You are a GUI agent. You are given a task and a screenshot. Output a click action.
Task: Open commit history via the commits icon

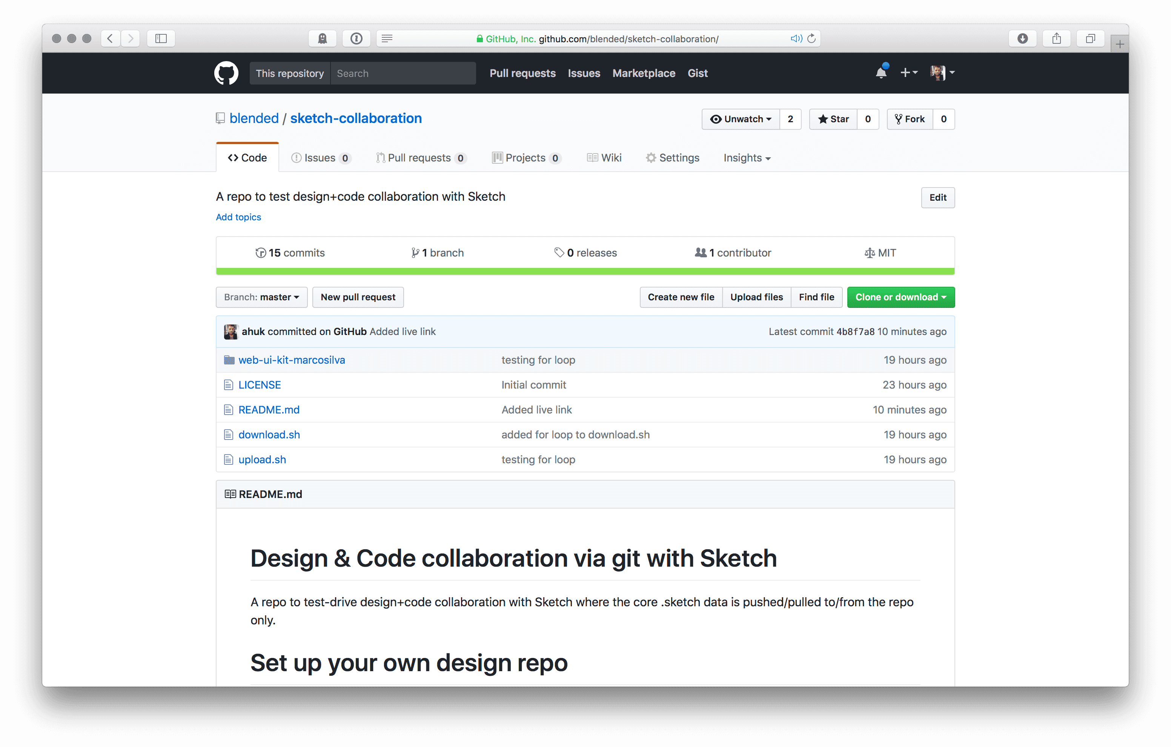pos(261,252)
